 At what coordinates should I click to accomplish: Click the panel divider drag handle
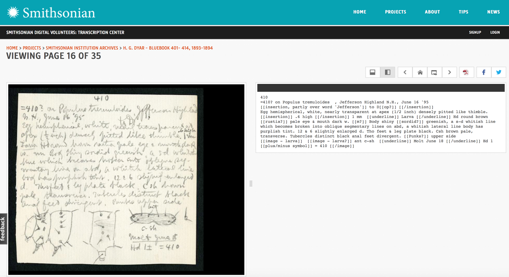tap(251, 184)
